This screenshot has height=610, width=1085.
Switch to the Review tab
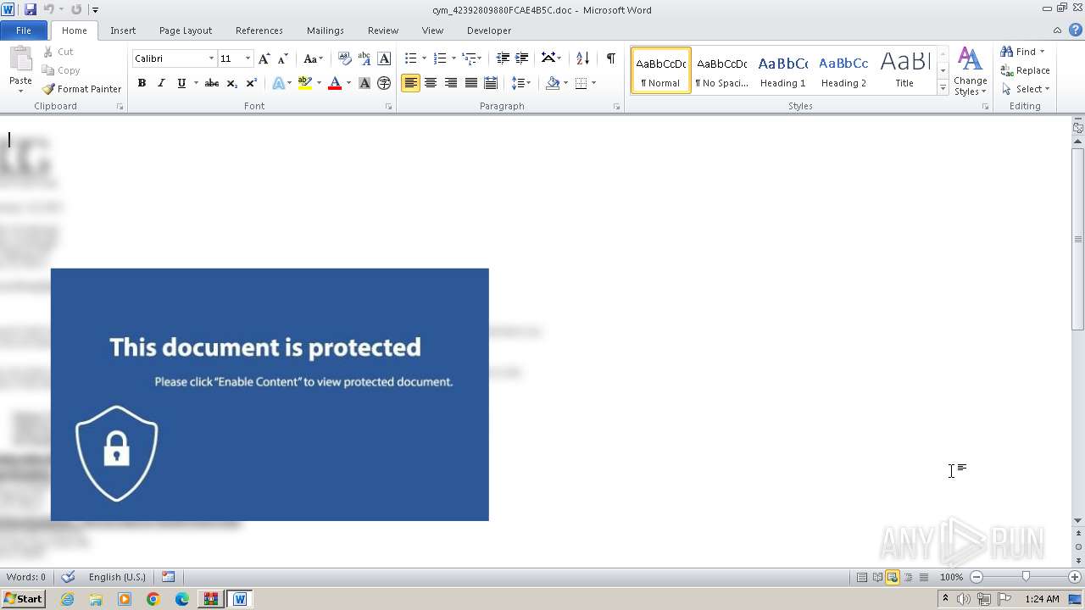pos(383,30)
